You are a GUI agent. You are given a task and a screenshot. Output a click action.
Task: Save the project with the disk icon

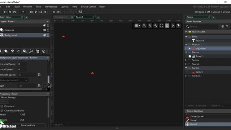pos(14,12)
